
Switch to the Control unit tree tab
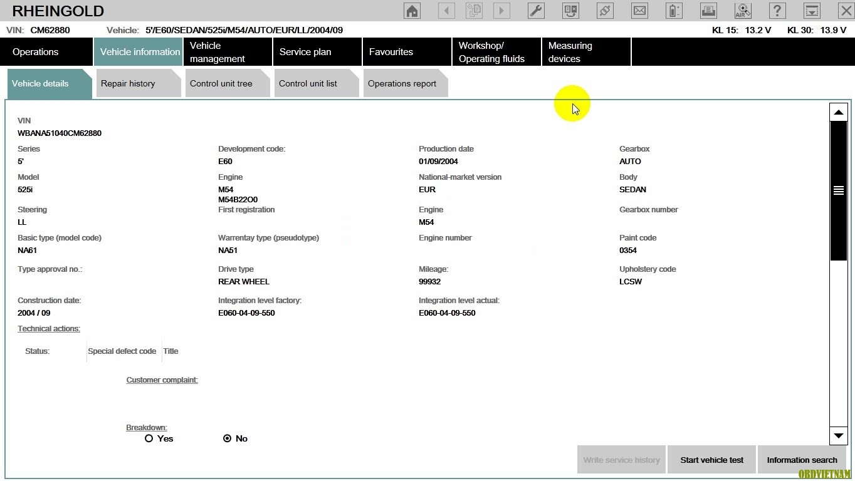pos(228,83)
